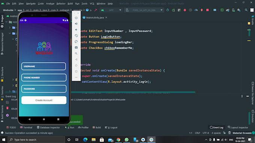
Task: Click the PHONE NUMBER field in emulator
Action: 44,78
